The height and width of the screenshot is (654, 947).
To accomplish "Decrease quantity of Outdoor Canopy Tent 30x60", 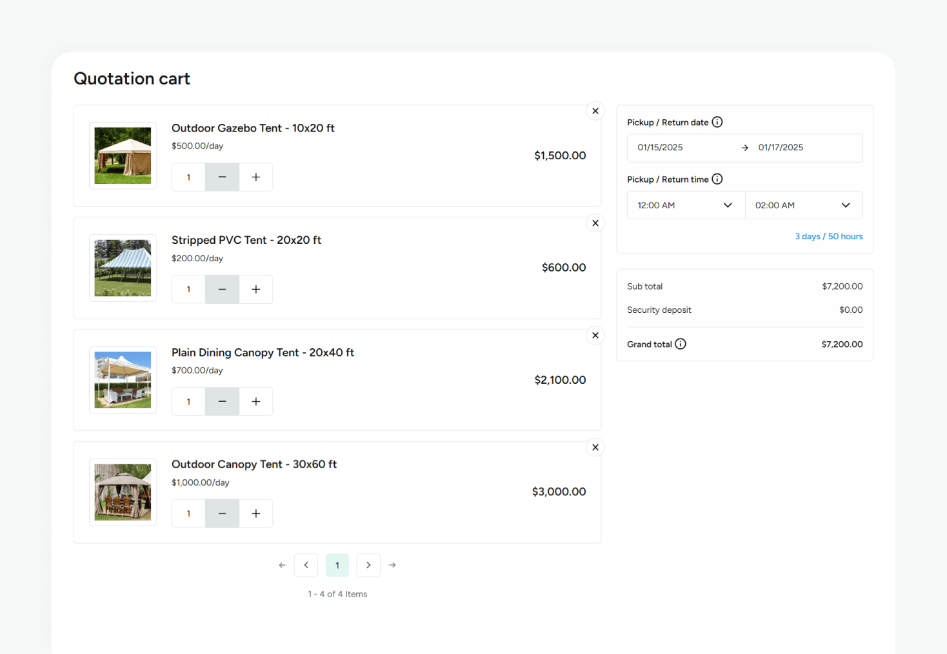I will click(222, 513).
